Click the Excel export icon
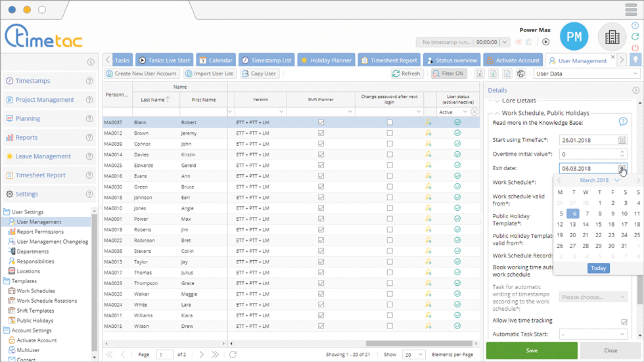 tap(479, 74)
